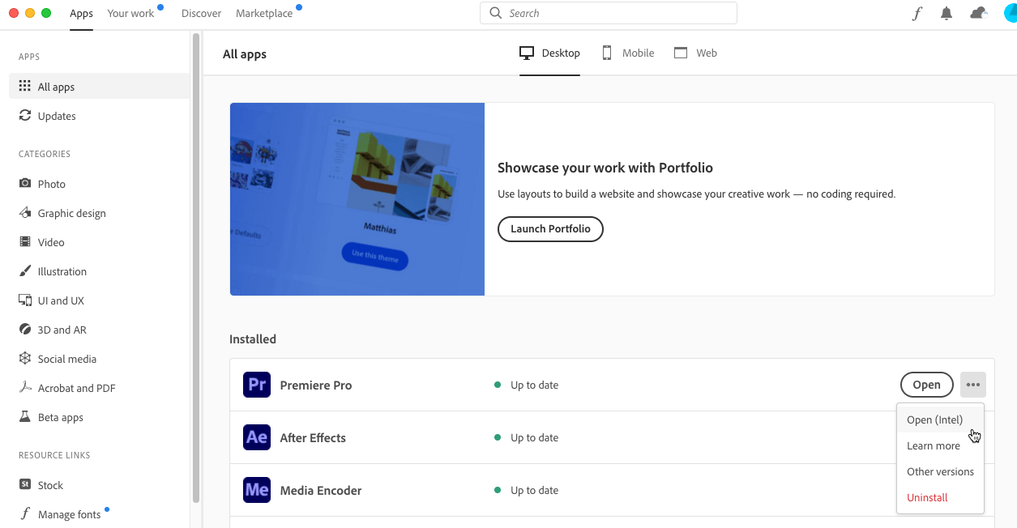The width and height of the screenshot is (1017, 528).
Task: Select the Photo category
Action: coord(51,184)
